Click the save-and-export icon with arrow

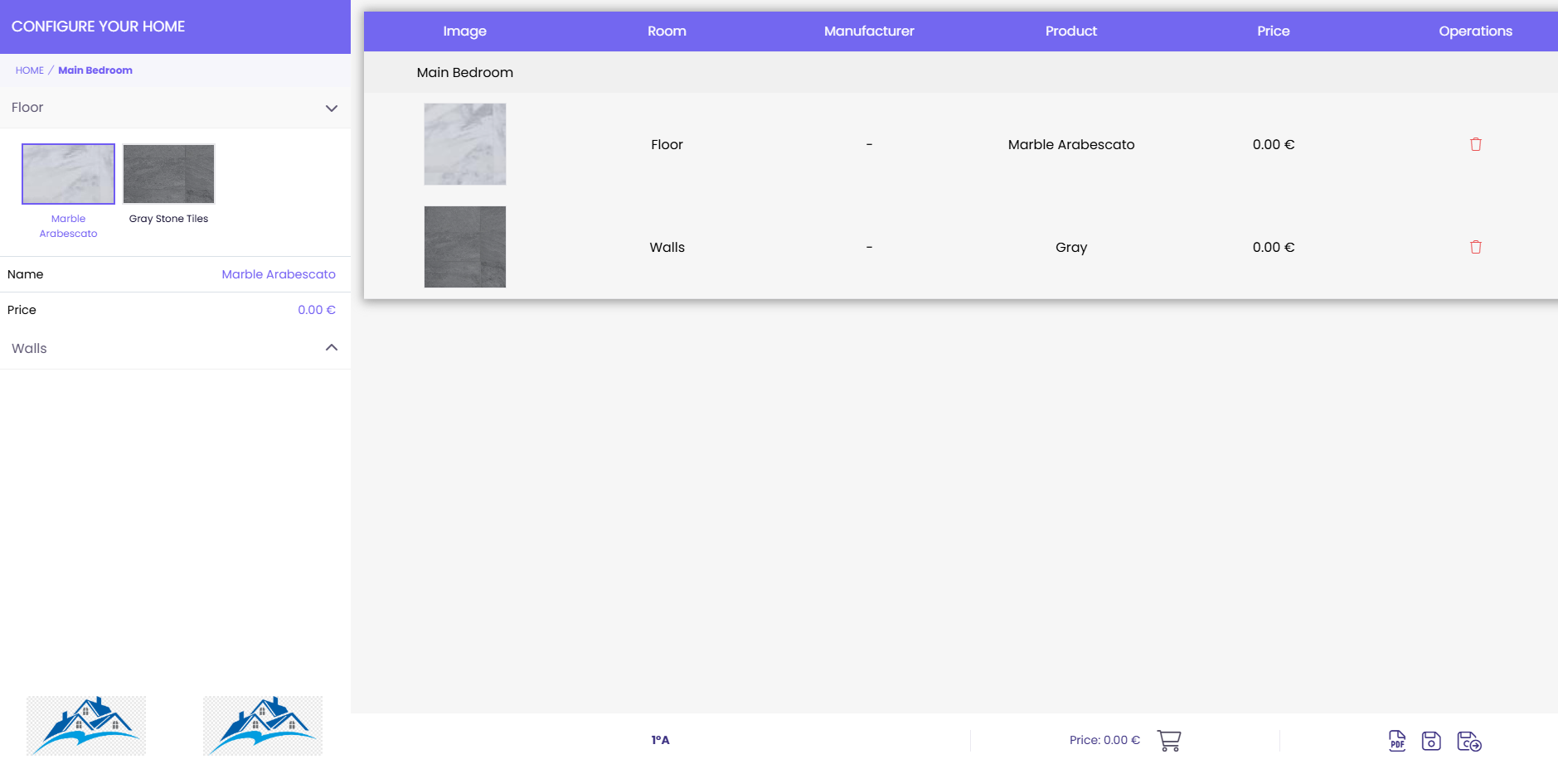click(1468, 740)
